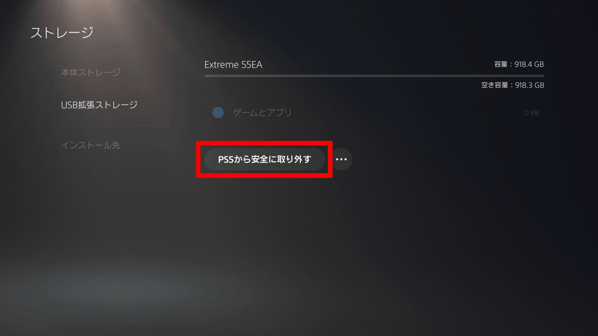Click the left end of the storage bar
Screen dimensions: 598x336
(207, 76)
